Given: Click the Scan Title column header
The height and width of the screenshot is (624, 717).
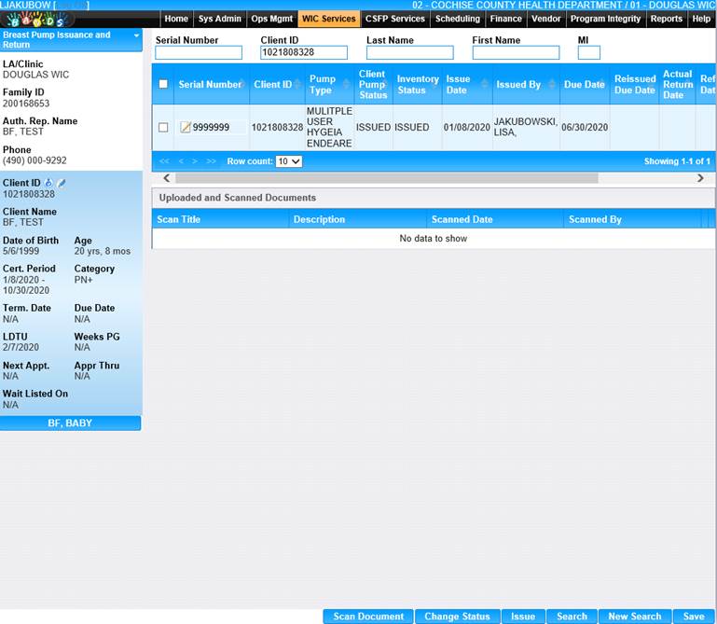Looking at the screenshot, I should (220, 219).
